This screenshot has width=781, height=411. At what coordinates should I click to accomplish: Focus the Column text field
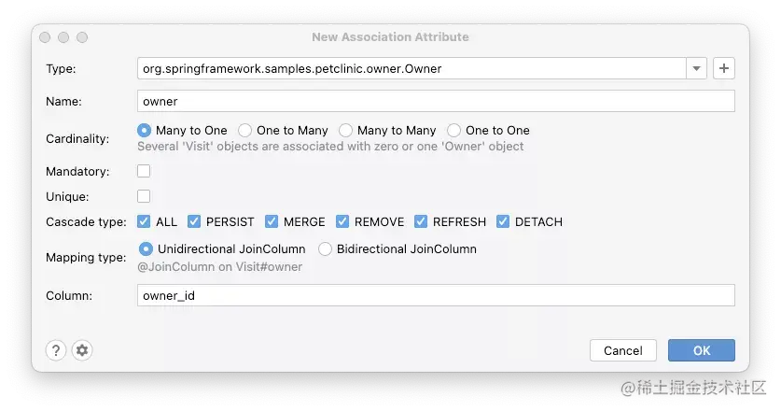[436, 295]
